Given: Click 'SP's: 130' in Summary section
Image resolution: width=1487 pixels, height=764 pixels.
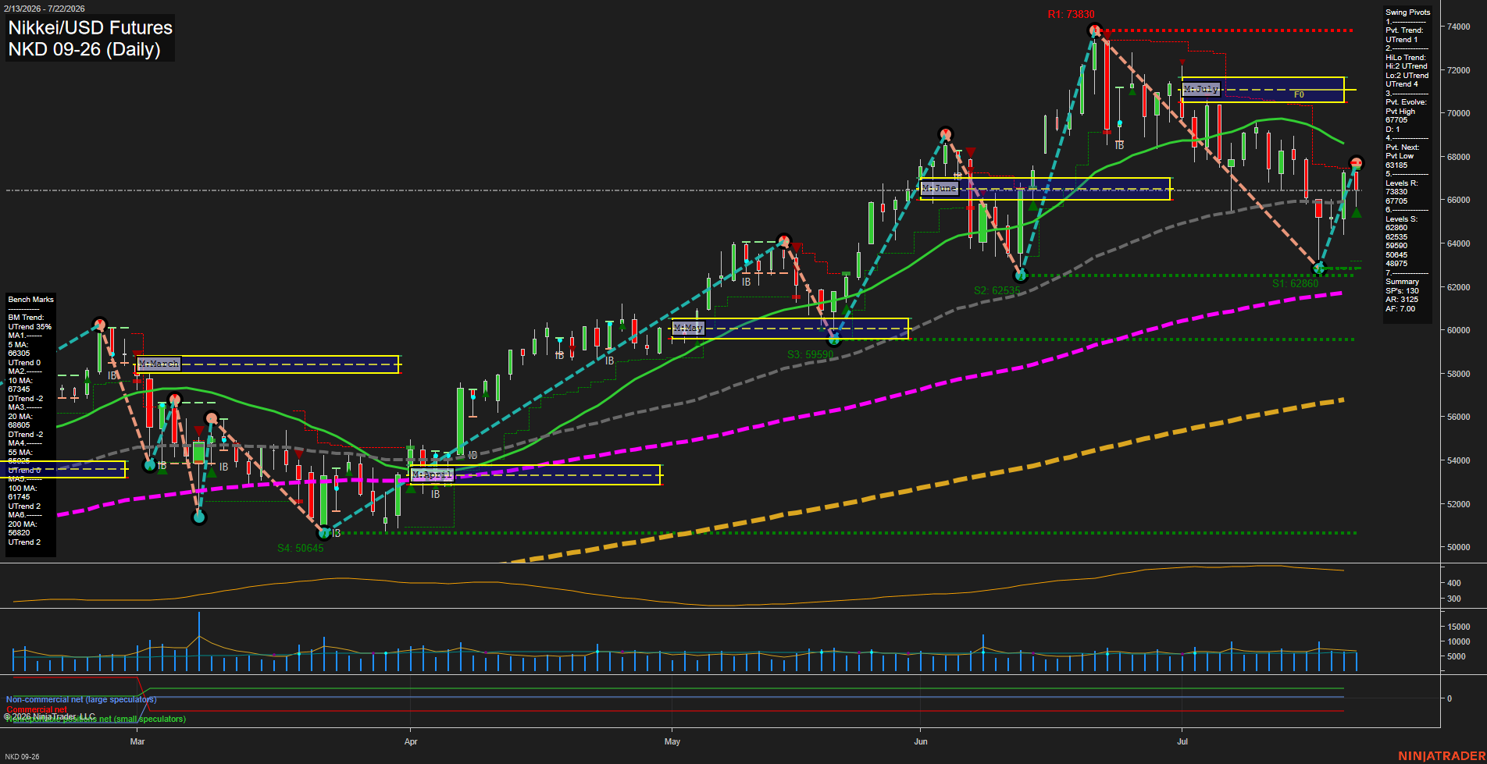Looking at the screenshot, I should [x=1402, y=291].
